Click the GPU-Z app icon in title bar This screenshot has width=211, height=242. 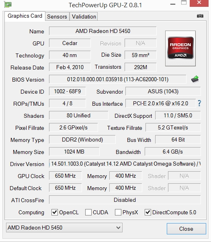8,4
